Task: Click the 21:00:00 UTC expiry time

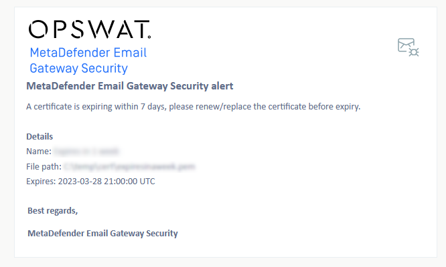Action: [x=129, y=182]
